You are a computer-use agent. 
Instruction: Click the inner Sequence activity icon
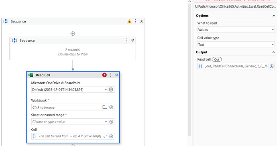tap(14, 41)
